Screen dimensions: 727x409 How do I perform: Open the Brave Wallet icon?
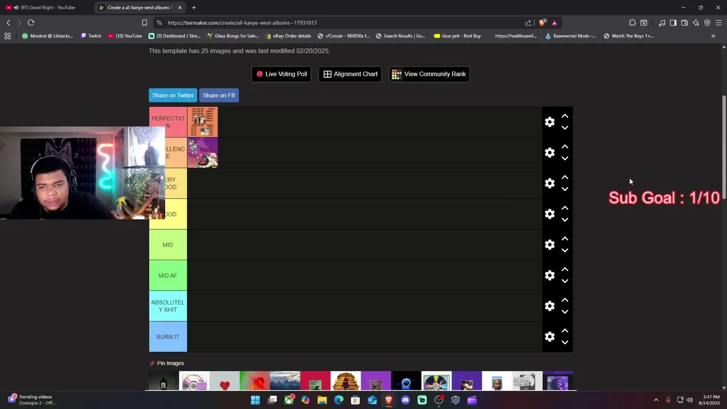(684, 23)
